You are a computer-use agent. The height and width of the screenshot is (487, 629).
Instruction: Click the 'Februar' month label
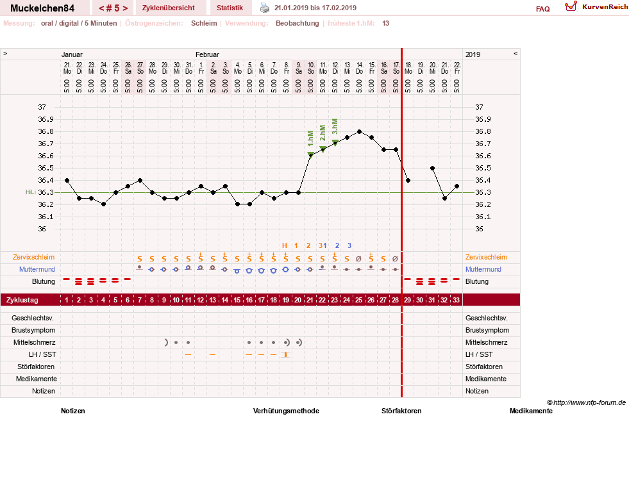(207, 54)
